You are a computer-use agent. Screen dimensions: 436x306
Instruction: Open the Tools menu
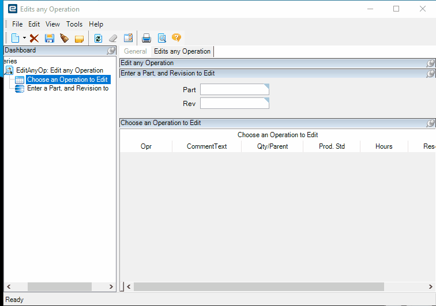pyautogui.click(x=74, y=24)
